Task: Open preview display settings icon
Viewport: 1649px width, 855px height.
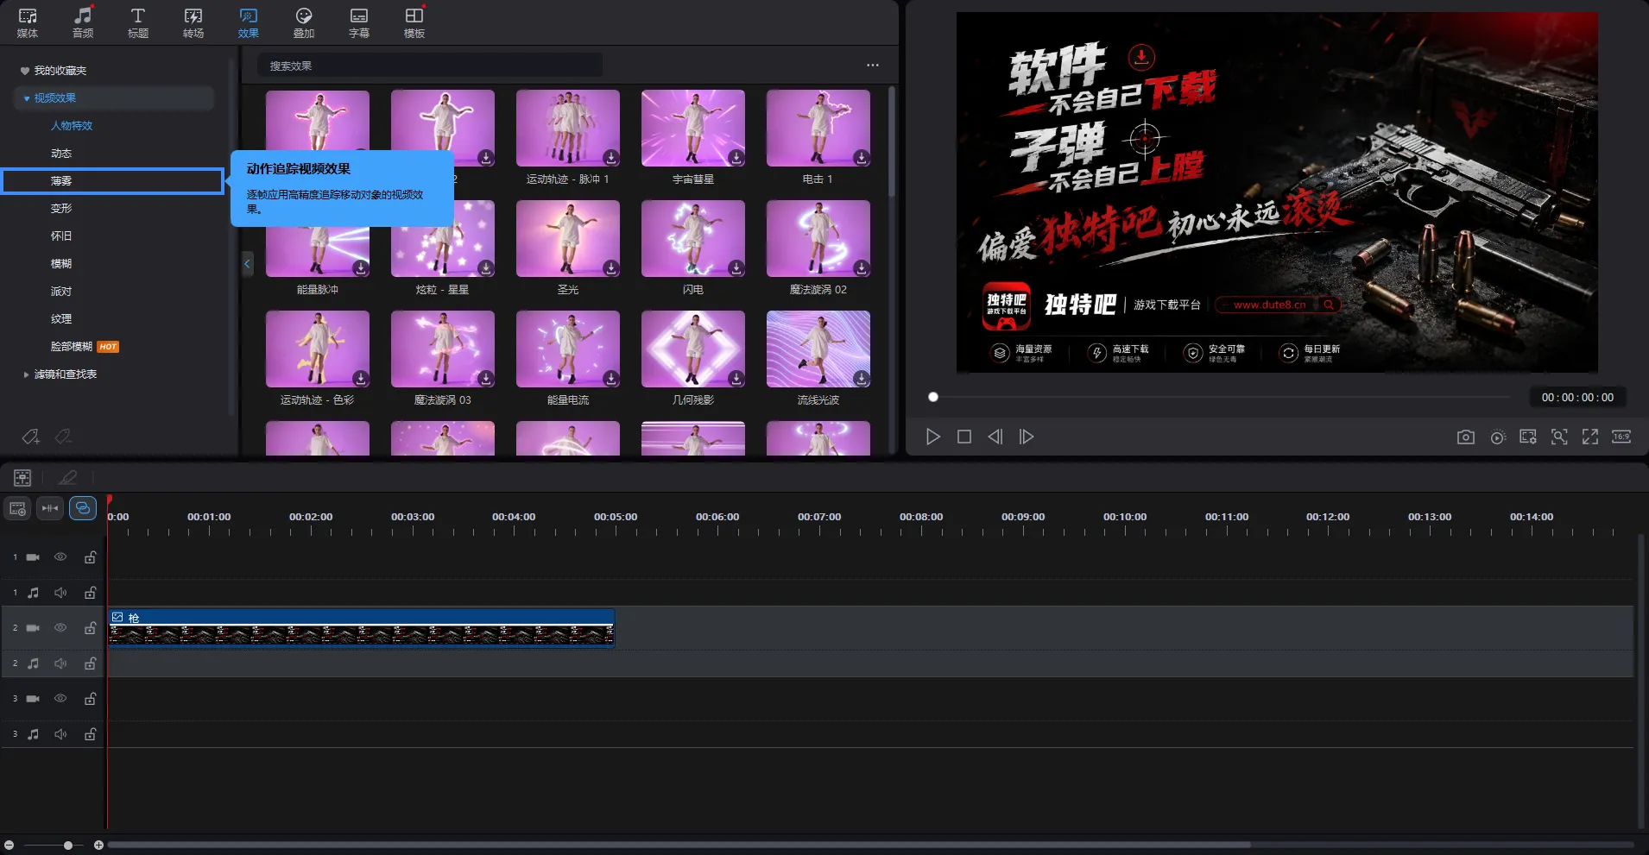Action: click(x=1528, y=437)
